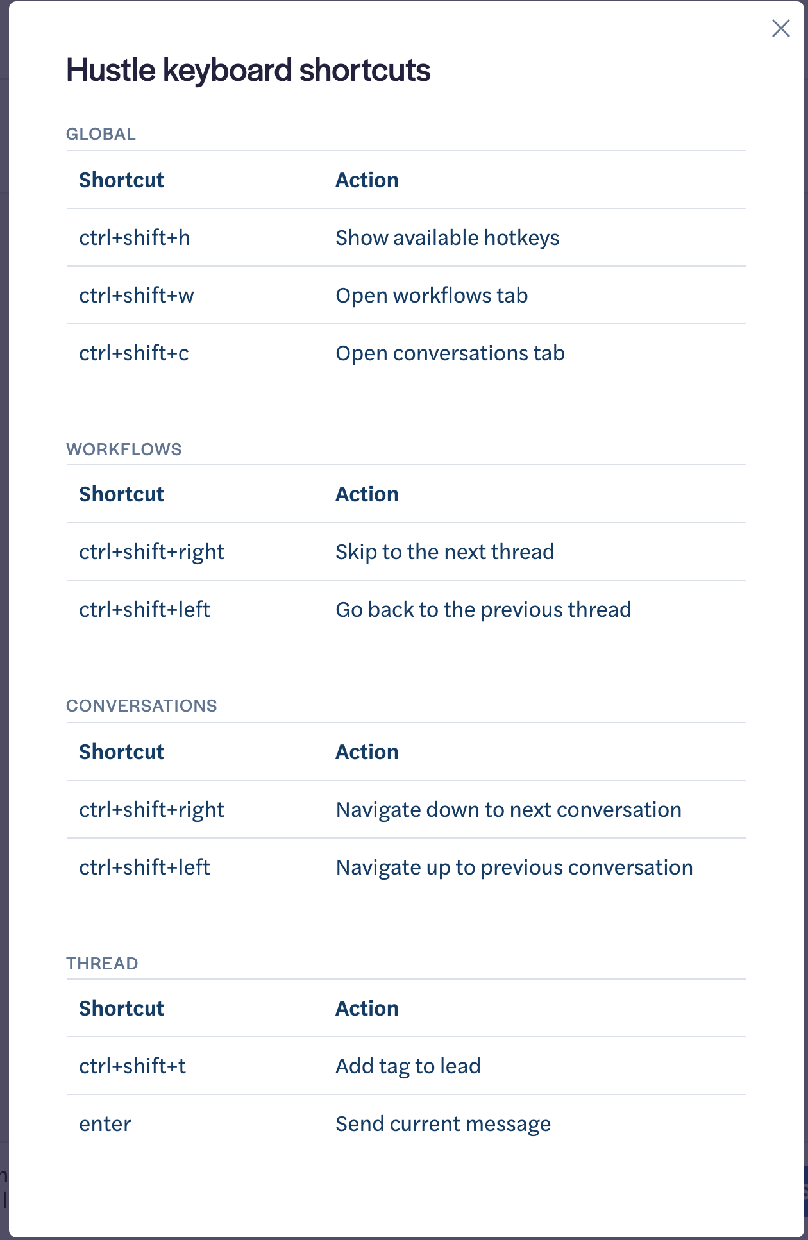Click 'Open conversations tab' action text

point(450,353)
